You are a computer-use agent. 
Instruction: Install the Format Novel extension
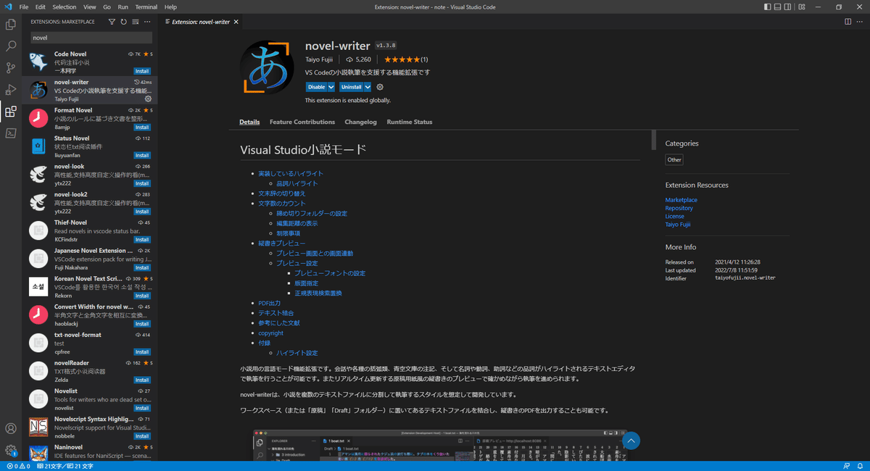[x=142, y=128]
